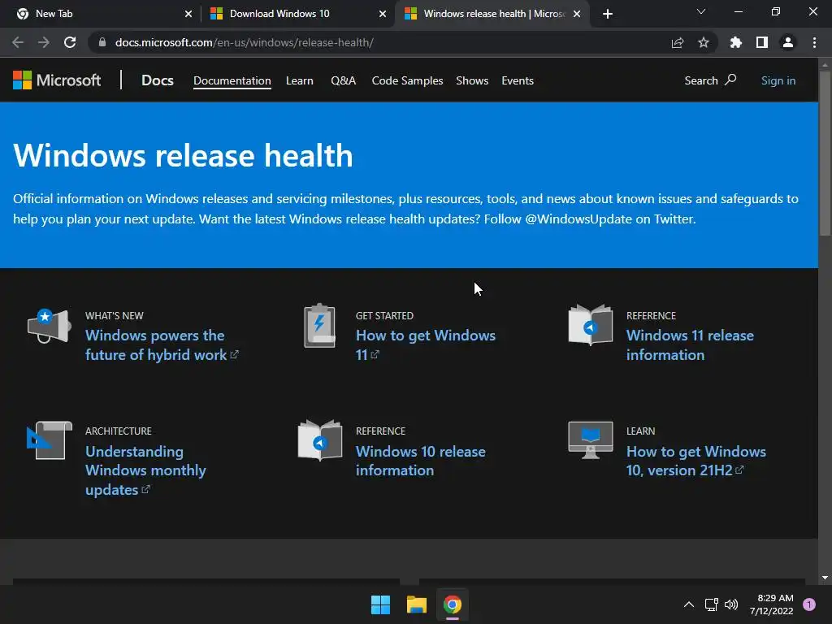The image size is (832, 624).
Task: Bookmark this page with star icon
Action: pos(703,42)
